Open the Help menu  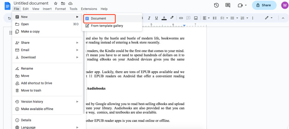104,9
